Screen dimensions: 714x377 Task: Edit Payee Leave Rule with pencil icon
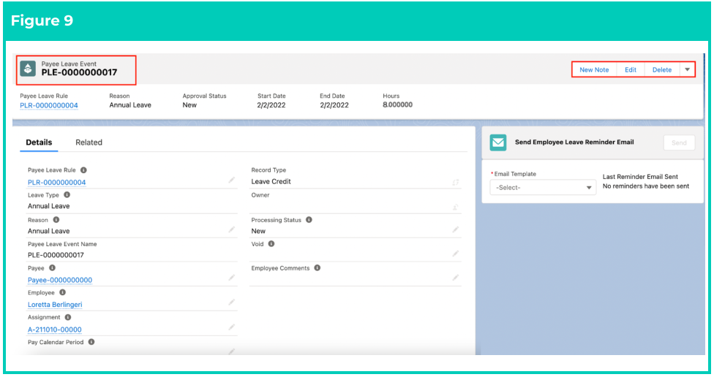click(232, 180)
